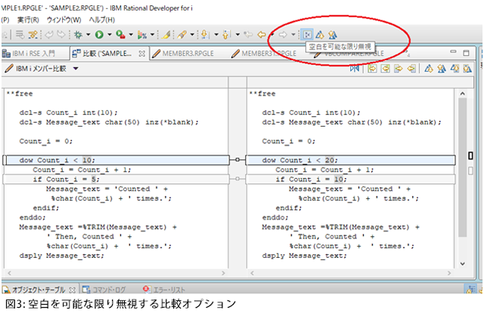The image size is (484, 313).
Task: Click the yellow highlighter icon
Action: click(x=166, y=35)
